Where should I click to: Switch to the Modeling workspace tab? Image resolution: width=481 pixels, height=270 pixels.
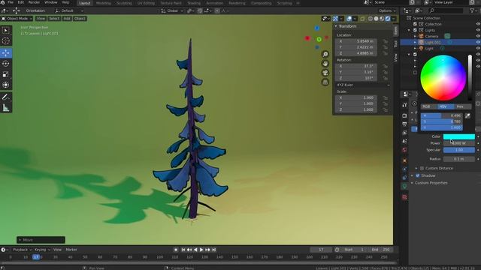pyautogui.click(x=104, y=3)
